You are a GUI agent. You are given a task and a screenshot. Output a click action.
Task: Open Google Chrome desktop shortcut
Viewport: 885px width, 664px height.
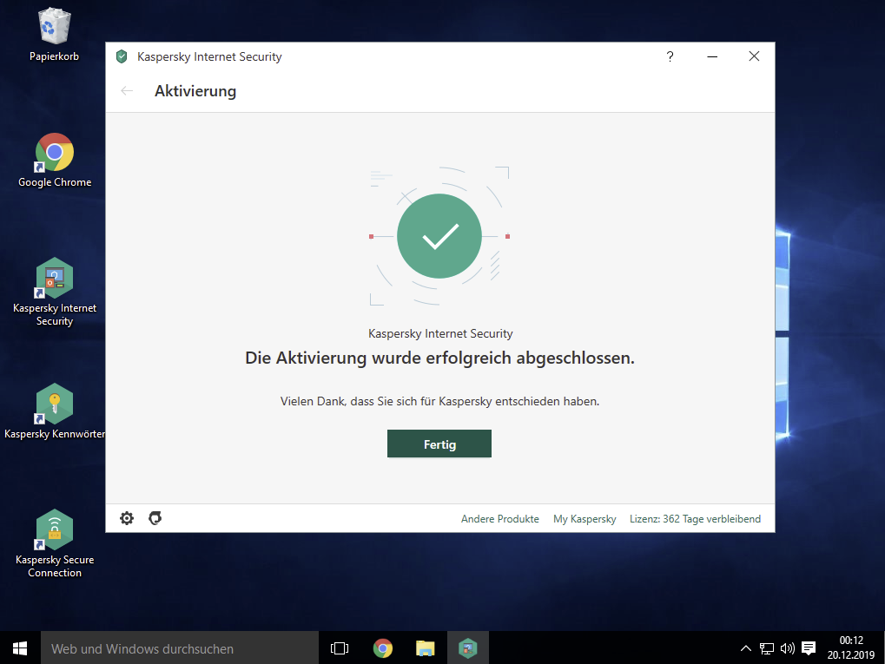coord(54,161)
